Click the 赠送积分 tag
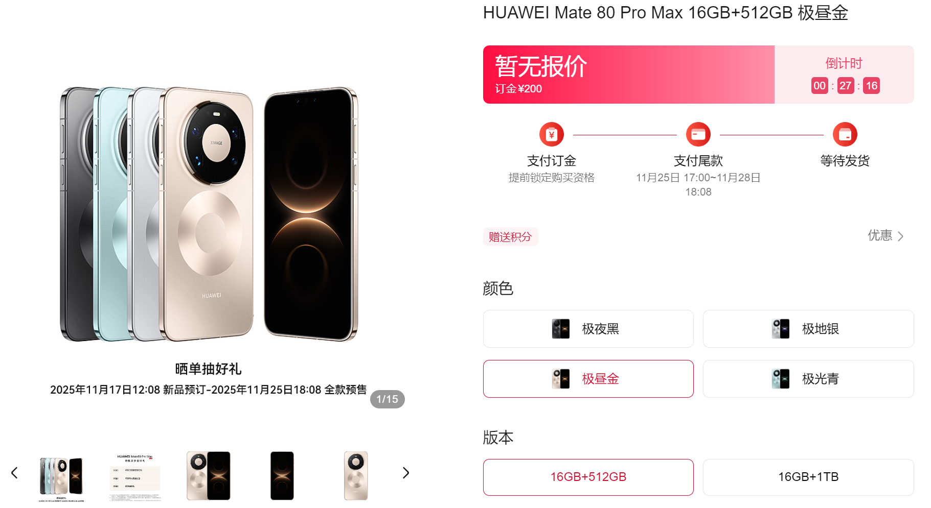This screenshot has width=931, height=508. tap(510, 237)
